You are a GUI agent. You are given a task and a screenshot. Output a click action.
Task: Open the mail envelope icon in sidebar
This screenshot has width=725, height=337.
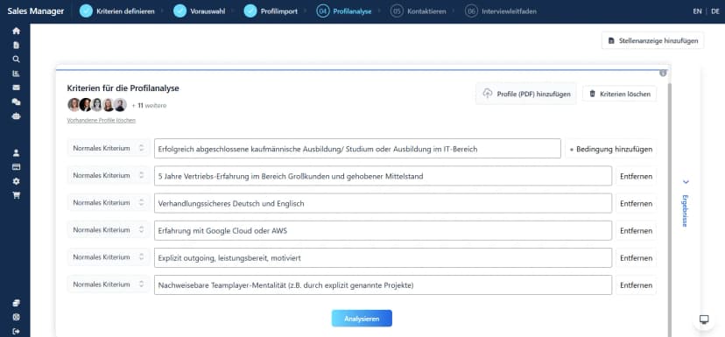(x=16, y=88)
